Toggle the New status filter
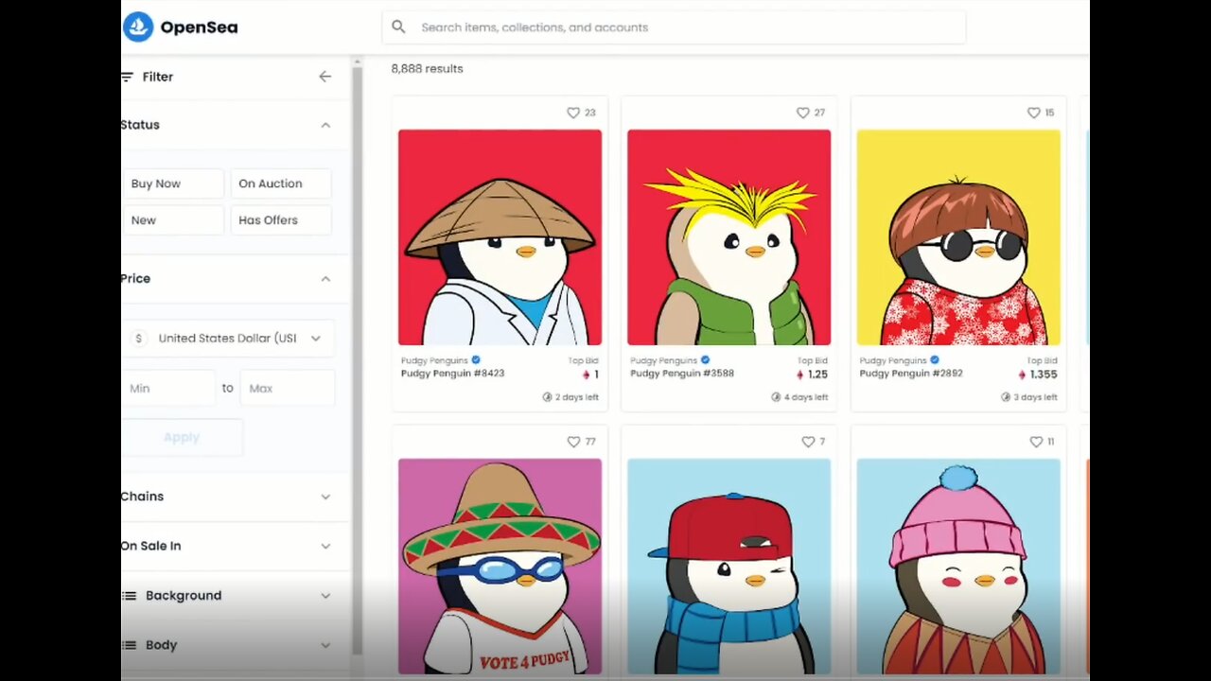The height and width of the screenshot is (681, 1211). [x=174, y=220]
